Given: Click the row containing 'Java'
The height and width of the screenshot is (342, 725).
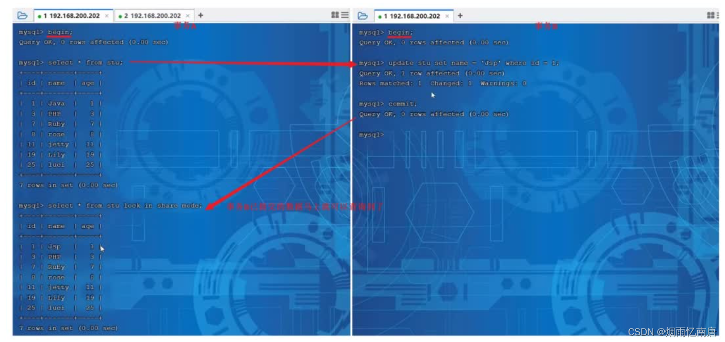Looking at the screenshot, I should (x=60, y=104).
